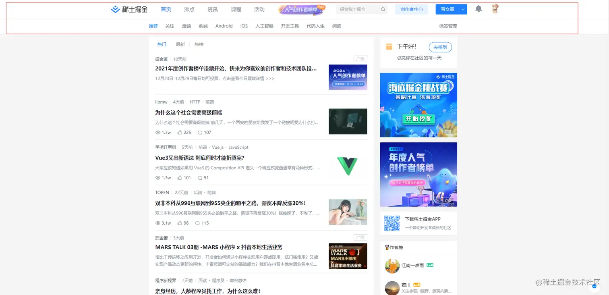Click the QR code for 稀土掘金APP download

pyautogui.click(x=392, y=223)
